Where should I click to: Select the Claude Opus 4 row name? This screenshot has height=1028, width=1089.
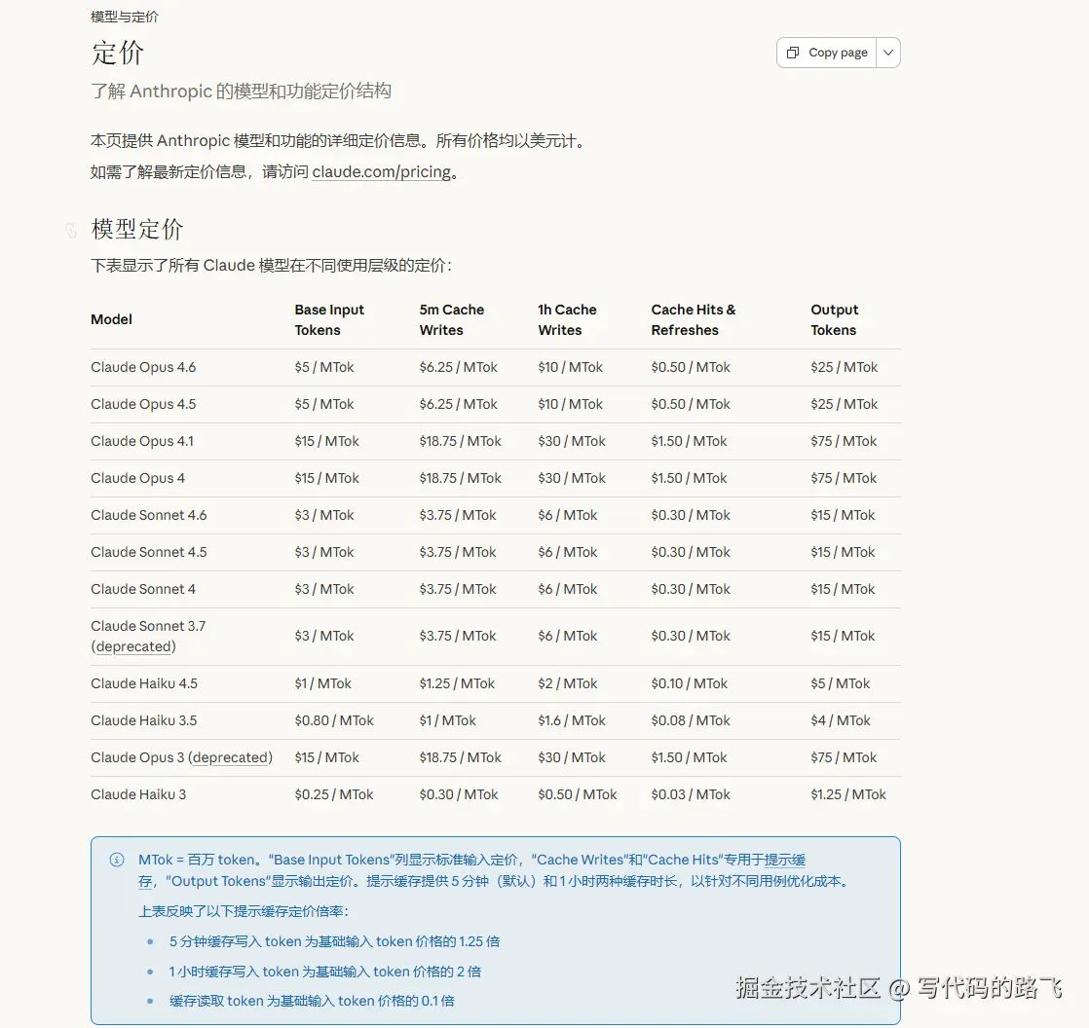137,478
